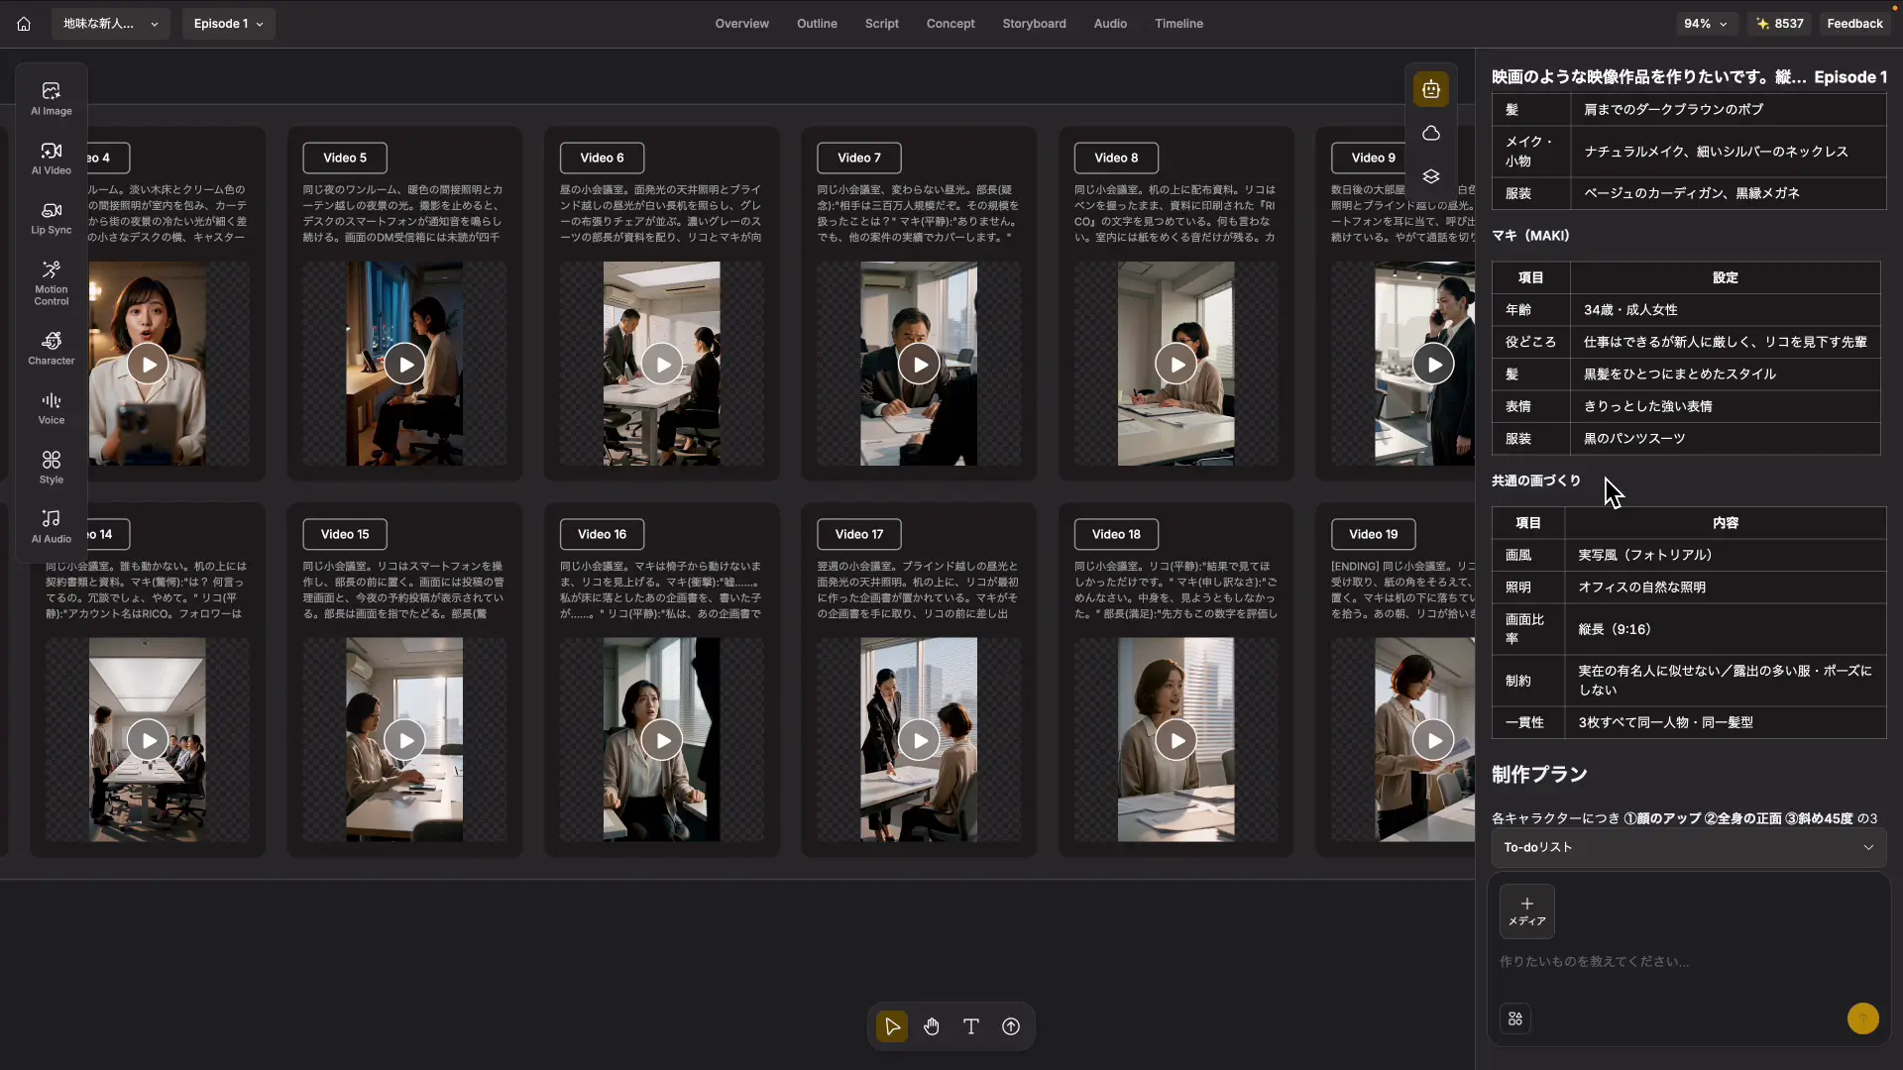Open the AI Audio tool
This screenshot has width=1903, height=1070.
coord(52,526)
